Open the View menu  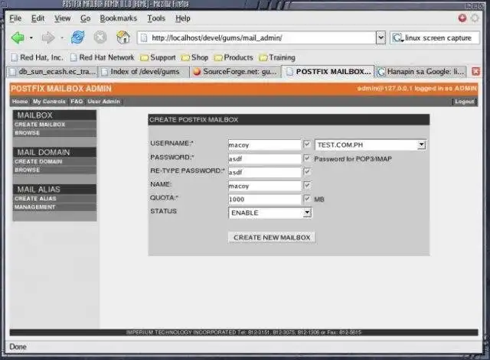62,18
